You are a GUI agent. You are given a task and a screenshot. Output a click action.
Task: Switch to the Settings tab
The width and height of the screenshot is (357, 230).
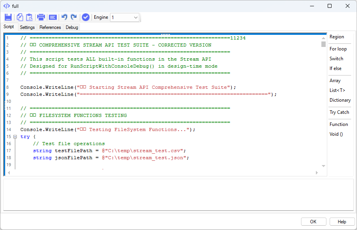coord(27,27)
